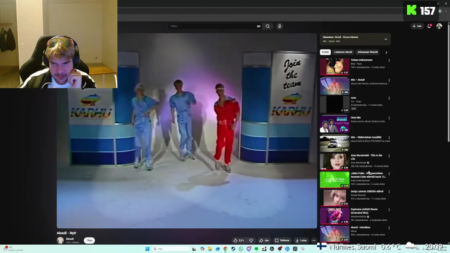Open options menu for Oma Mix
This screenshot has height=253, width=450.
389,118
